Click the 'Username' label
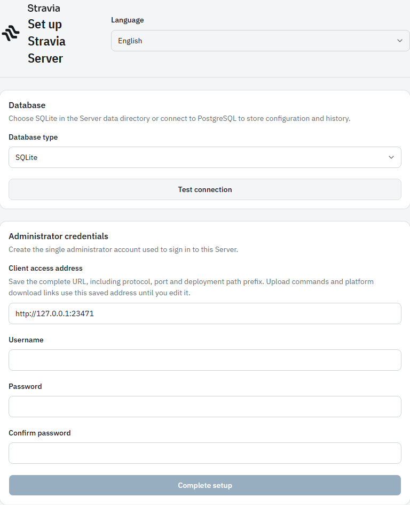Viewport: 410px width, 505px height. pyautogui.click(x=26, y=340)
